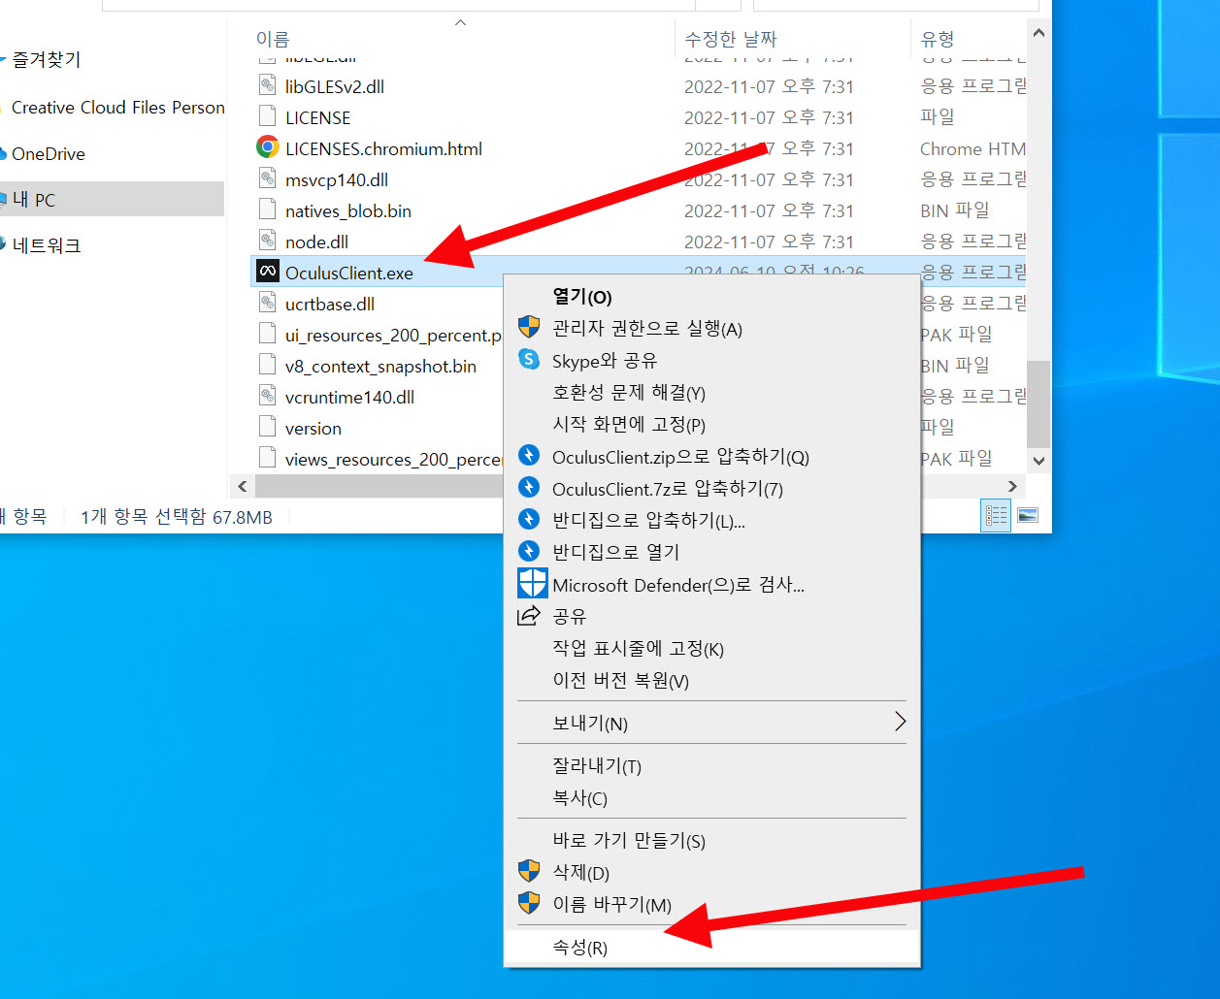Click the shield icon beside 삭제(D)
Screen dimensions: 1220x999
[529, 871]
